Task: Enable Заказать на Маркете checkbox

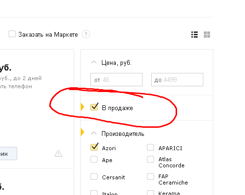Action: pyautogui.click(x=12, y=34)
